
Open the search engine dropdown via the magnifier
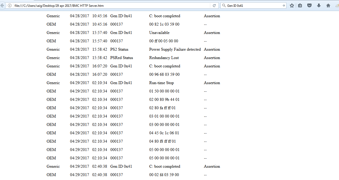tap(224, 5)
